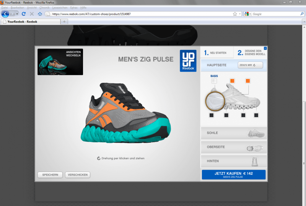
Task: Click the Ansichten Wechseln shoe thumbnail
Action: pyautogui.click(x=60, y=62)
